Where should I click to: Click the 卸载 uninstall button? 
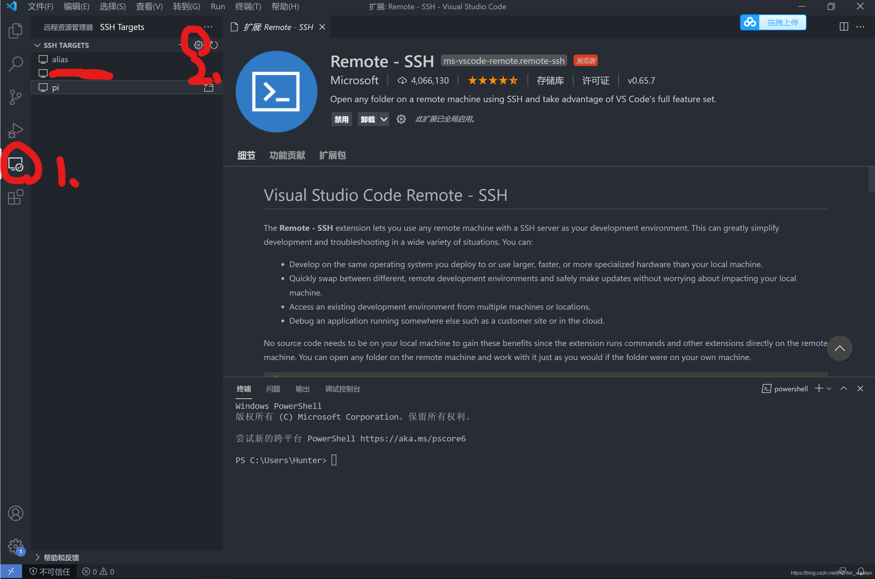368,119
